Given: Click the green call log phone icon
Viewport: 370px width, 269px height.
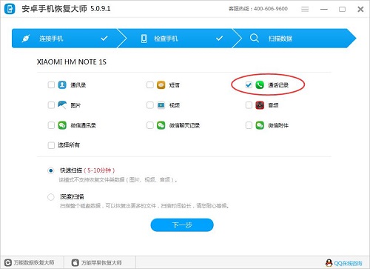Looking at the screenshot, I should tap(260, 84).
